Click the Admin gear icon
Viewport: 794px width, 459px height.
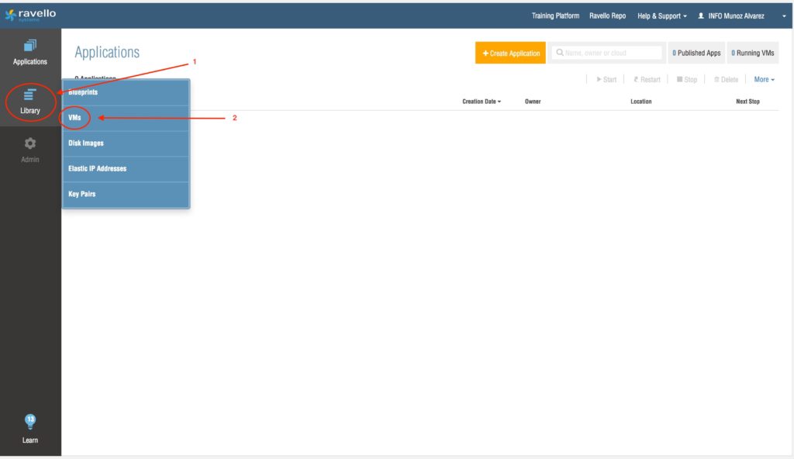(30, 144)
